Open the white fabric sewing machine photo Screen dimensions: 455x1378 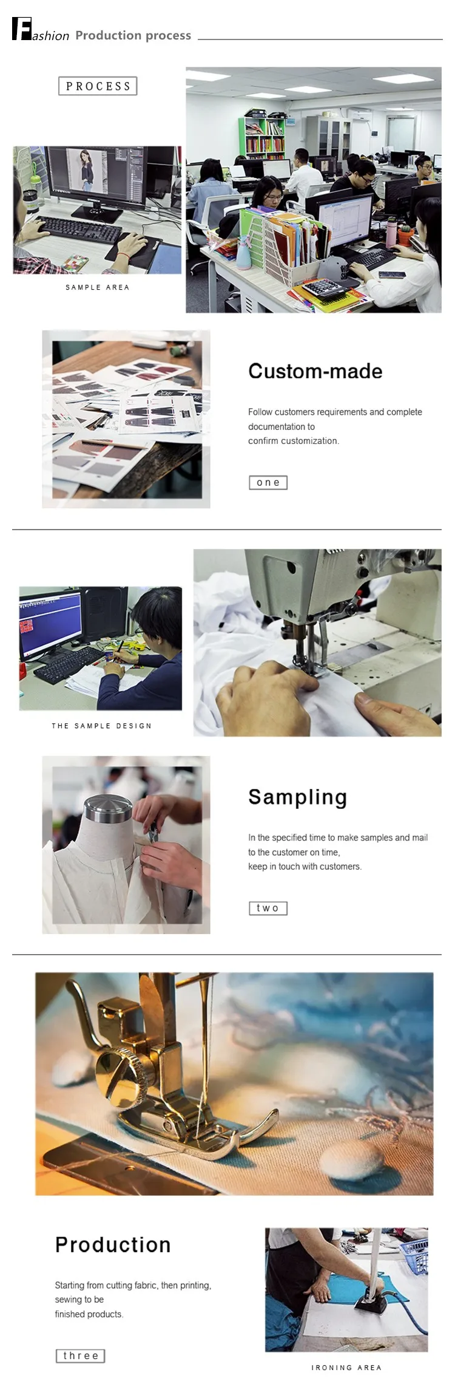[x=317, y=643]
